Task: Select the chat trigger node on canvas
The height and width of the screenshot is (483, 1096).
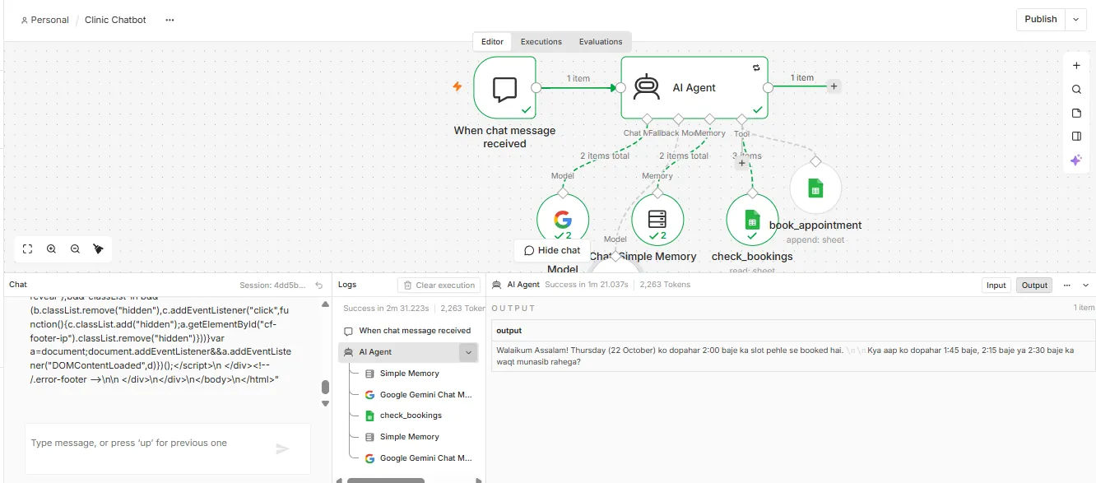Action: 504,87
